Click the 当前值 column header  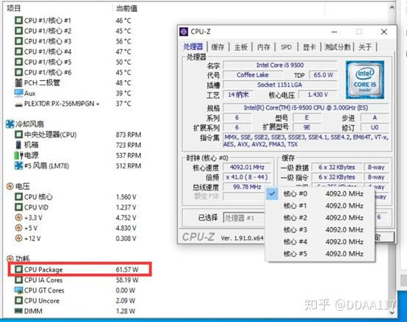tap(126, 8)
